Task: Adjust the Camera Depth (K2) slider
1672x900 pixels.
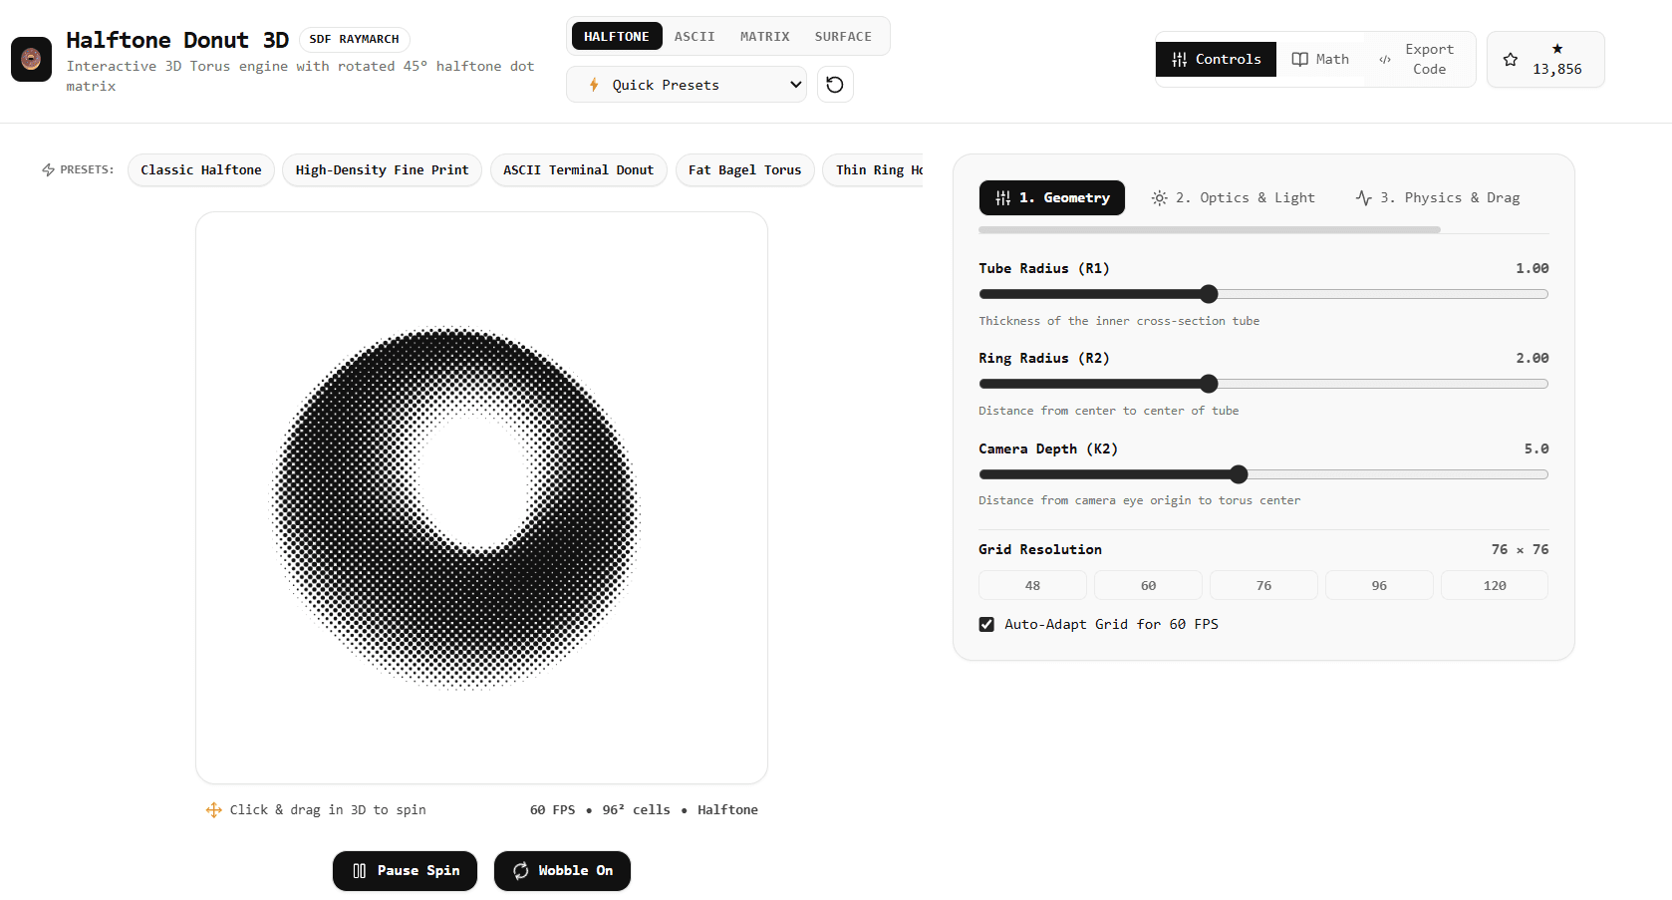Action: pos(1263,474)
